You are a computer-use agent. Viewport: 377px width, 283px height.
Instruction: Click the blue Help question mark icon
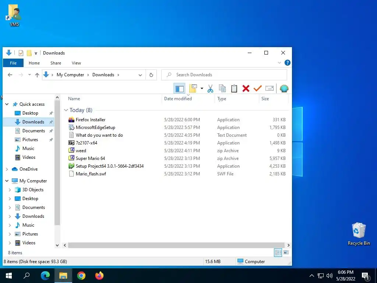point(287,63)
